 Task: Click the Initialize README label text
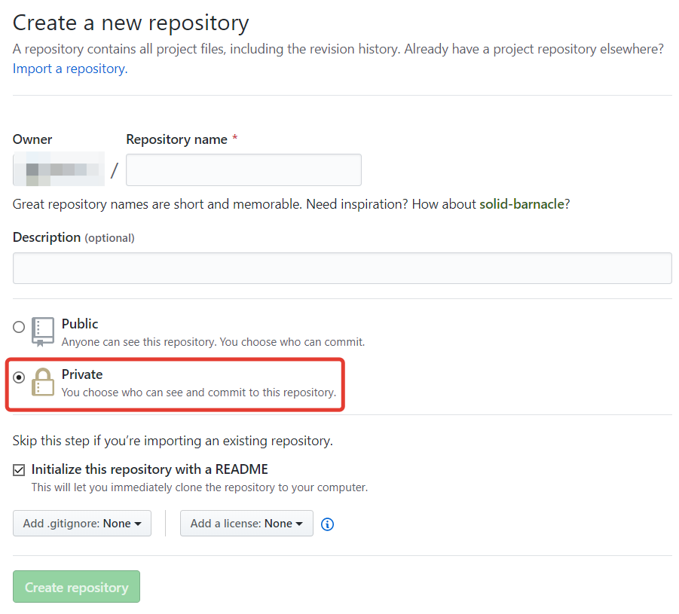pos(149,469)
